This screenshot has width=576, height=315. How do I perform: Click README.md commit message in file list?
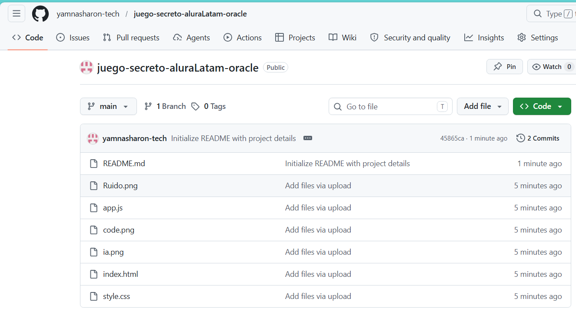pyautogui.click(x=347, y=164)
